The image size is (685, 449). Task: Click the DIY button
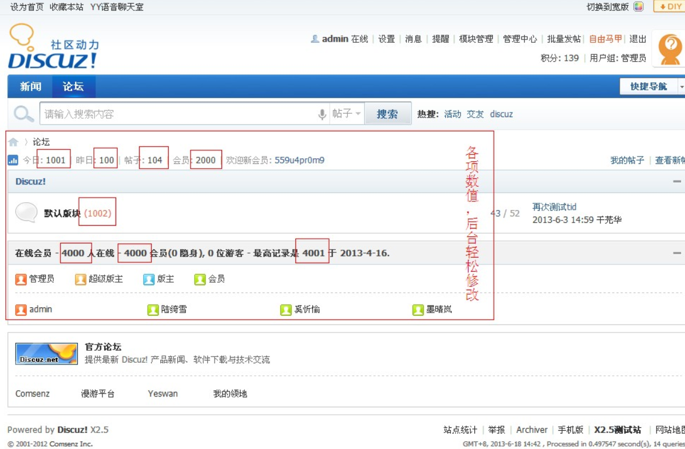click(x=670, y=6)
